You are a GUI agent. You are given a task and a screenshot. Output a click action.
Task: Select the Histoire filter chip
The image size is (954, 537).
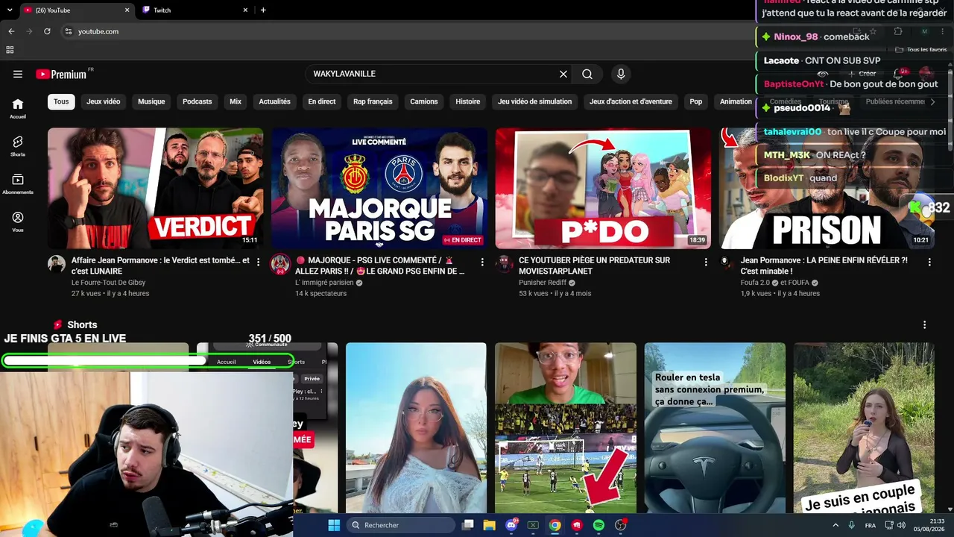468,101
